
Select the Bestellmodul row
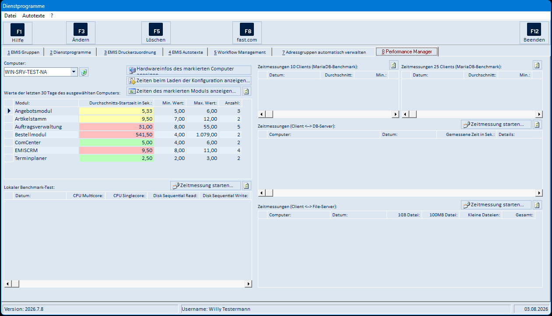123,135
